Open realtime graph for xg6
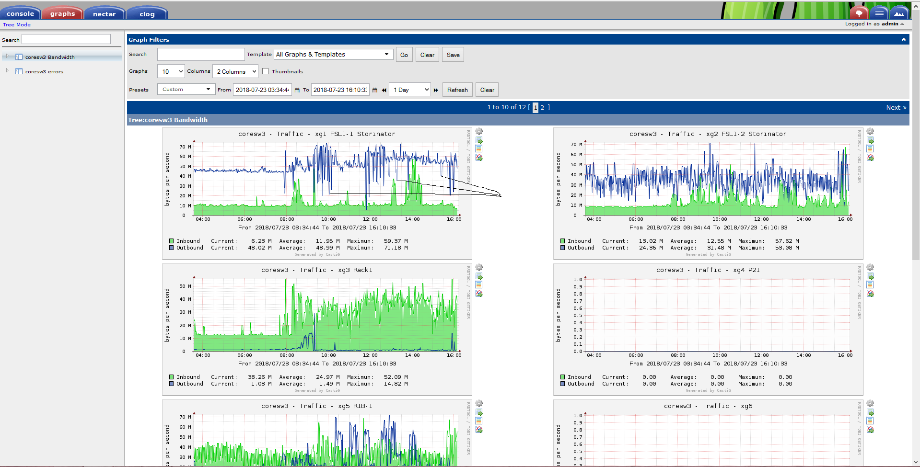The image size is (920, 467). [870, 429]
